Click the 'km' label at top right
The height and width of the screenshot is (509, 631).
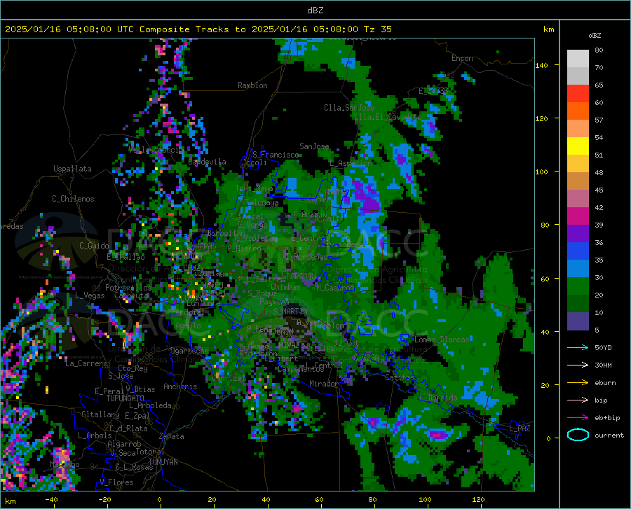548,29
